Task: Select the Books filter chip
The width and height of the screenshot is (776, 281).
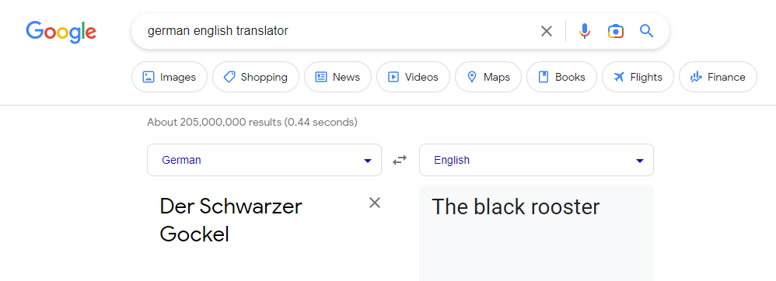Action: (561, 77)
